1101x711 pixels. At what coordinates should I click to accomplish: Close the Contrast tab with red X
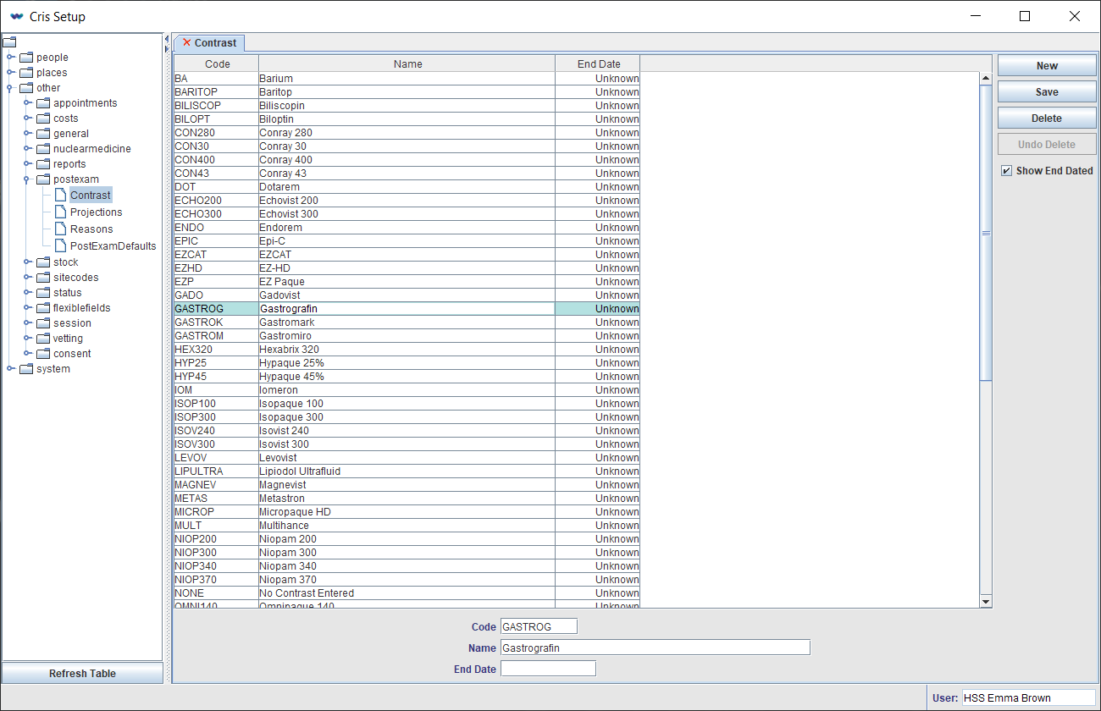pos(187,42)
